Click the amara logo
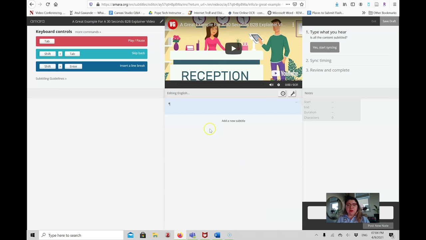Viewport: 426px width, 240px height. coord(37,21)
